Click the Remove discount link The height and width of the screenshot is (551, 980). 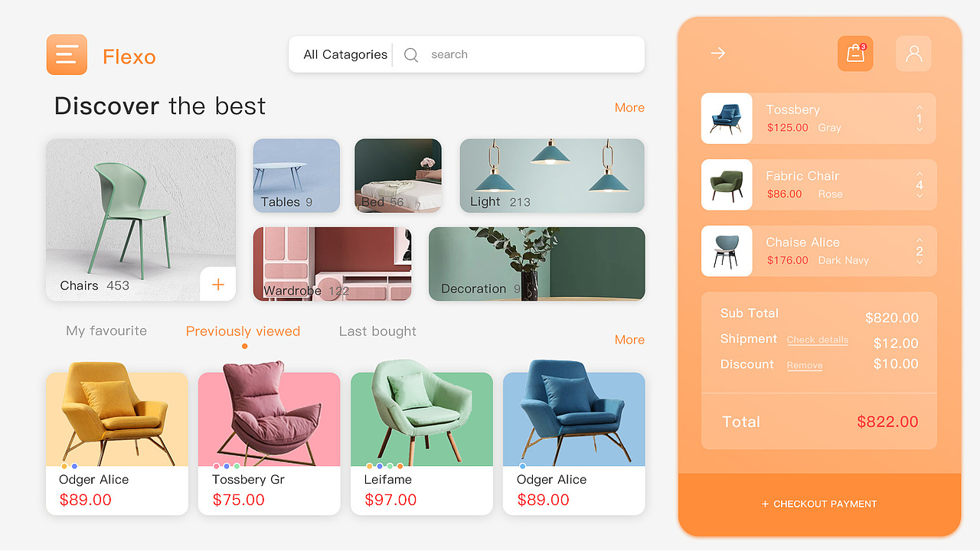(x=805, y=366)
